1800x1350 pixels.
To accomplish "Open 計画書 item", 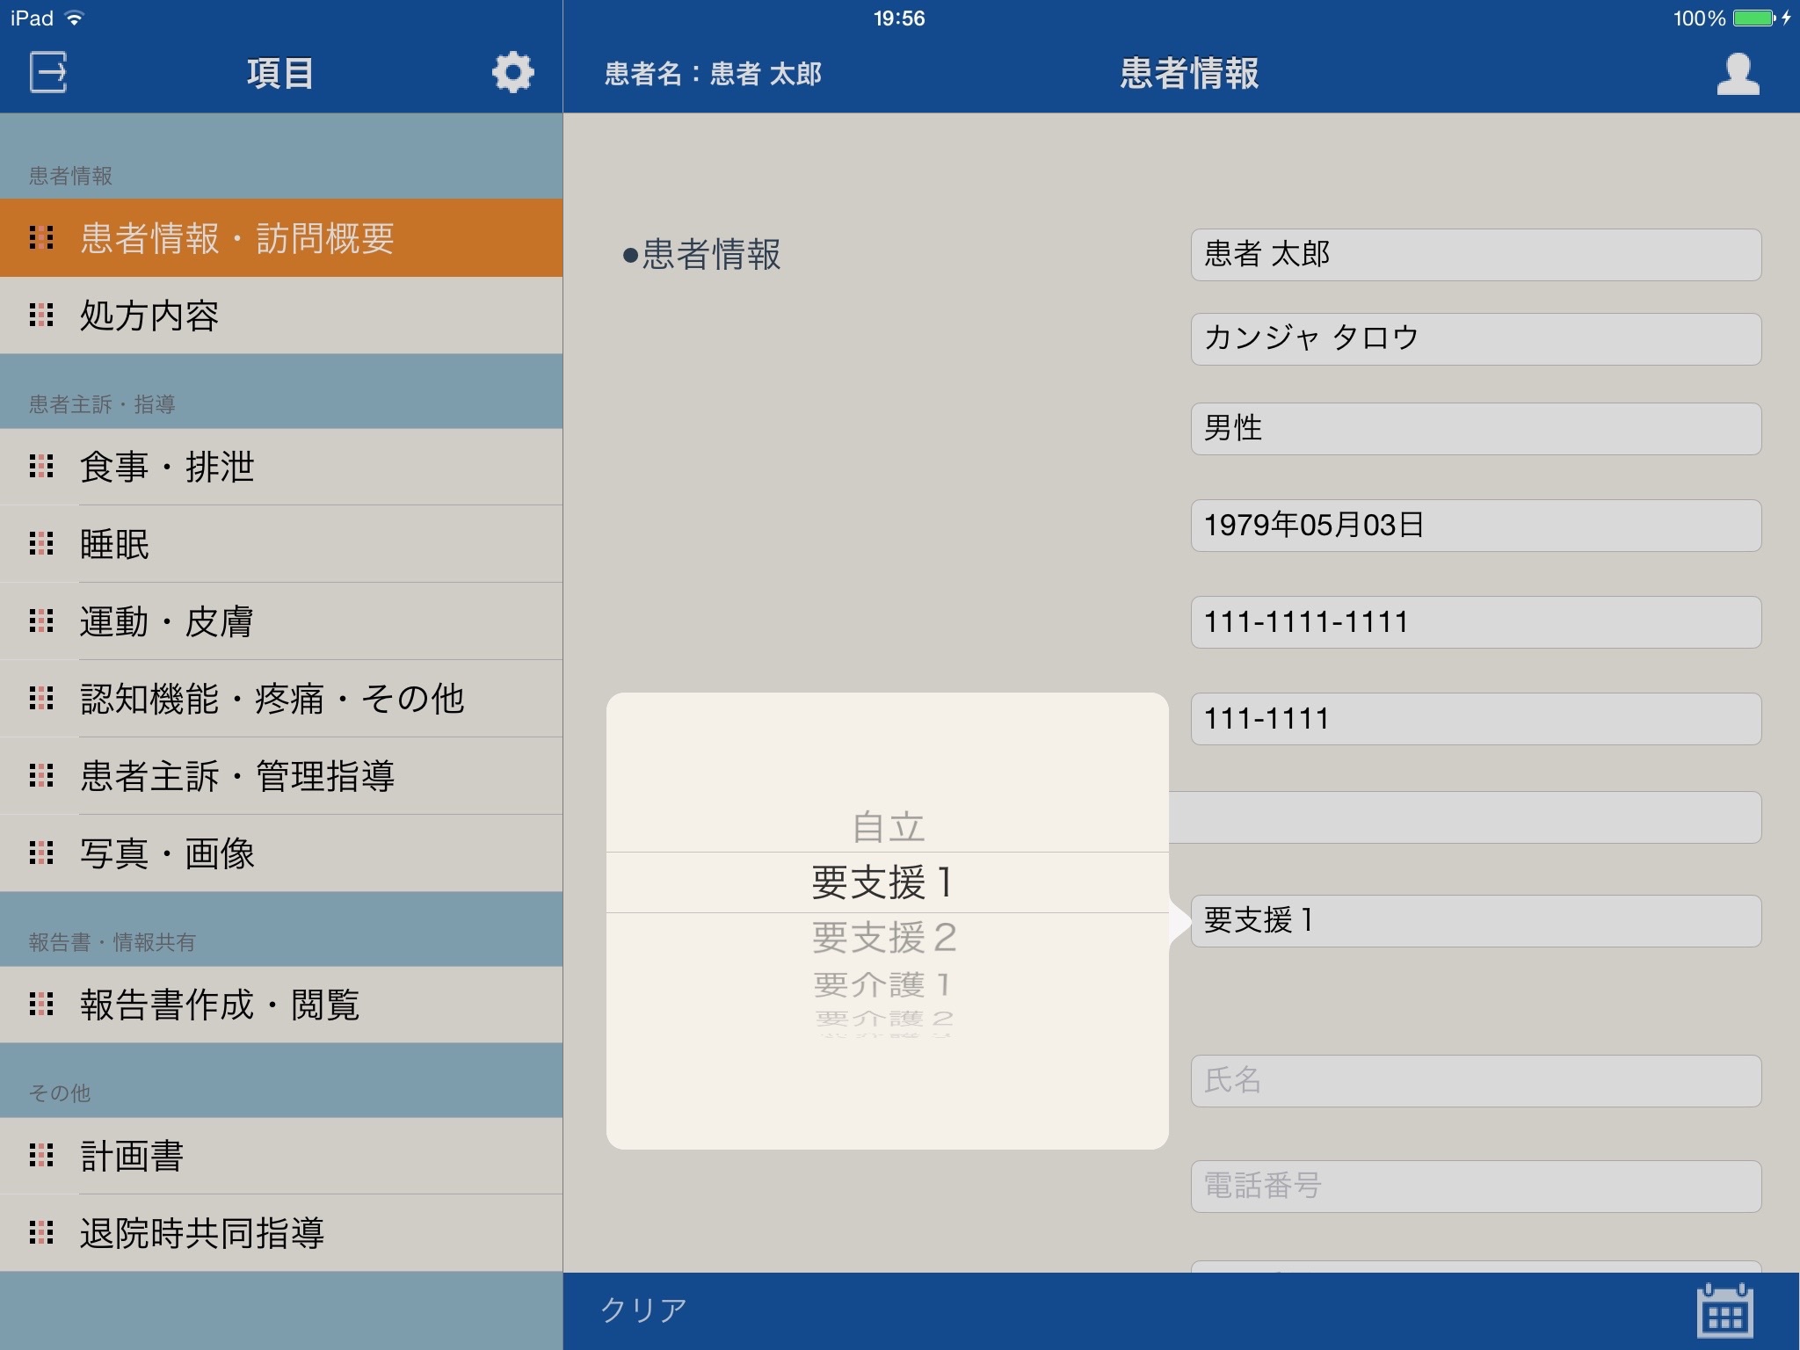I will tap(281, 1156).
